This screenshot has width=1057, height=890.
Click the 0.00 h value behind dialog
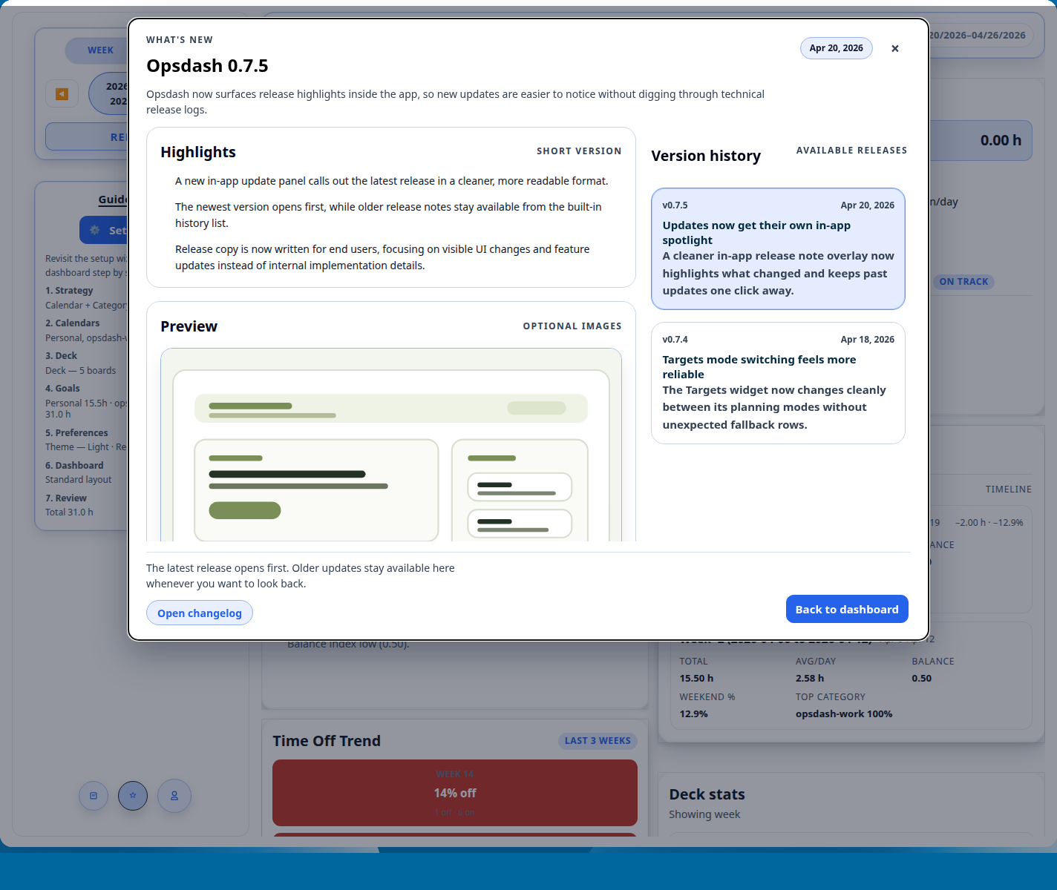point(1001,140)
